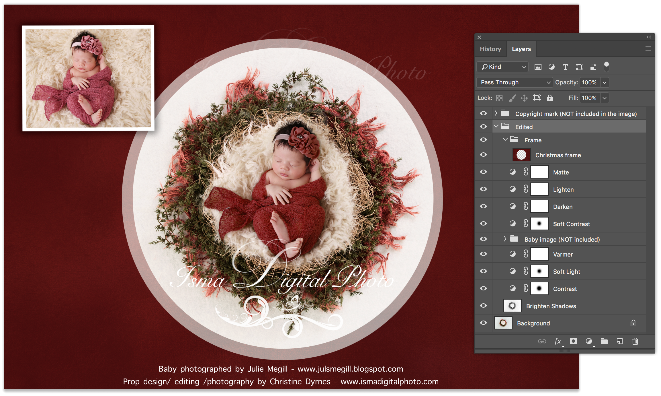This screenshot has width=661, height=396.
Task: Click the original baby photo inset
Action: coord(88,78)
